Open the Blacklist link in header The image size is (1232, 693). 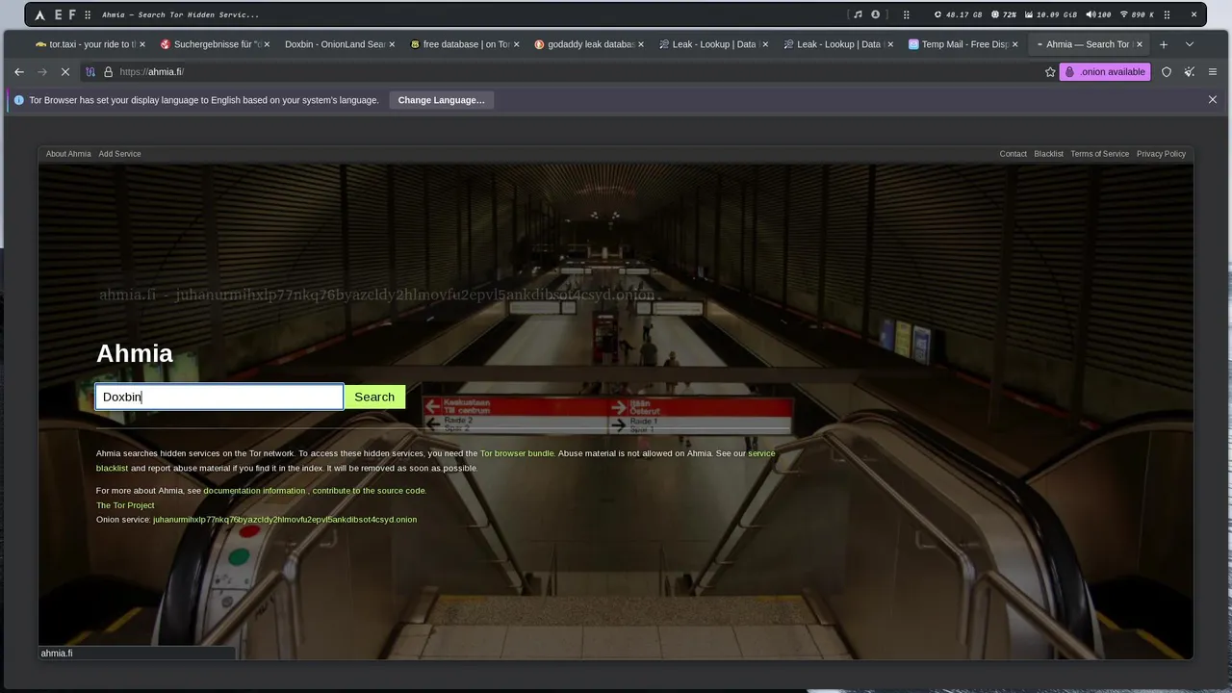(1049, 154)
